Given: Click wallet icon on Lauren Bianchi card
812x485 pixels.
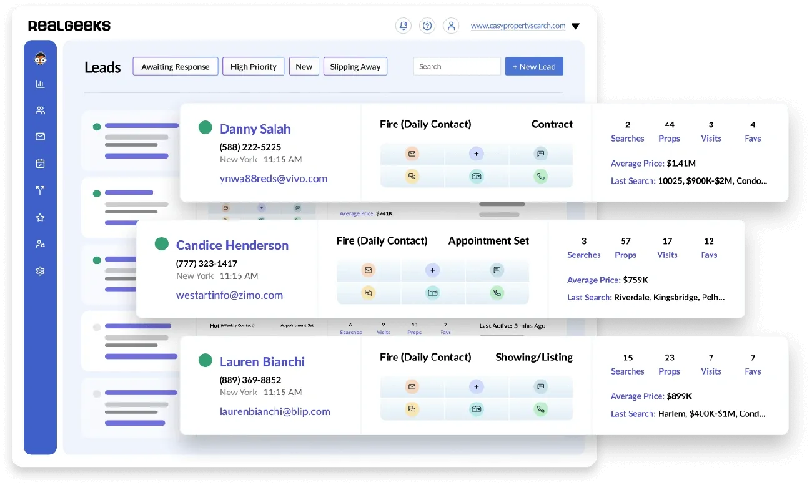Looking at the screenshot, I should [477, 409].
